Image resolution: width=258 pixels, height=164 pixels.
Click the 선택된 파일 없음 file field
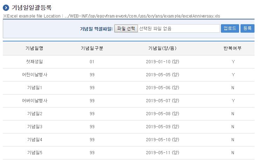point(179,28)
